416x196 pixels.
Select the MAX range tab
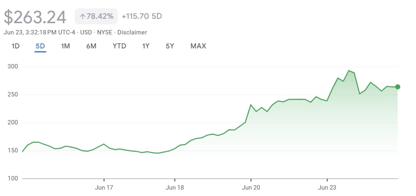click(198, 46)
